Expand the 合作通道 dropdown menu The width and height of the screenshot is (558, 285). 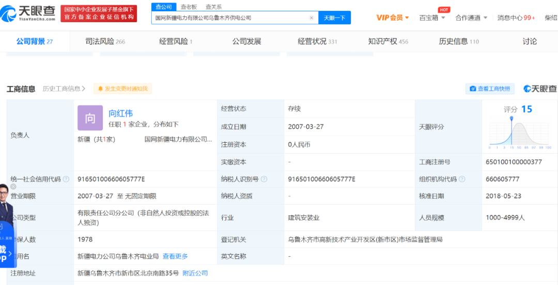click(471, 18)
